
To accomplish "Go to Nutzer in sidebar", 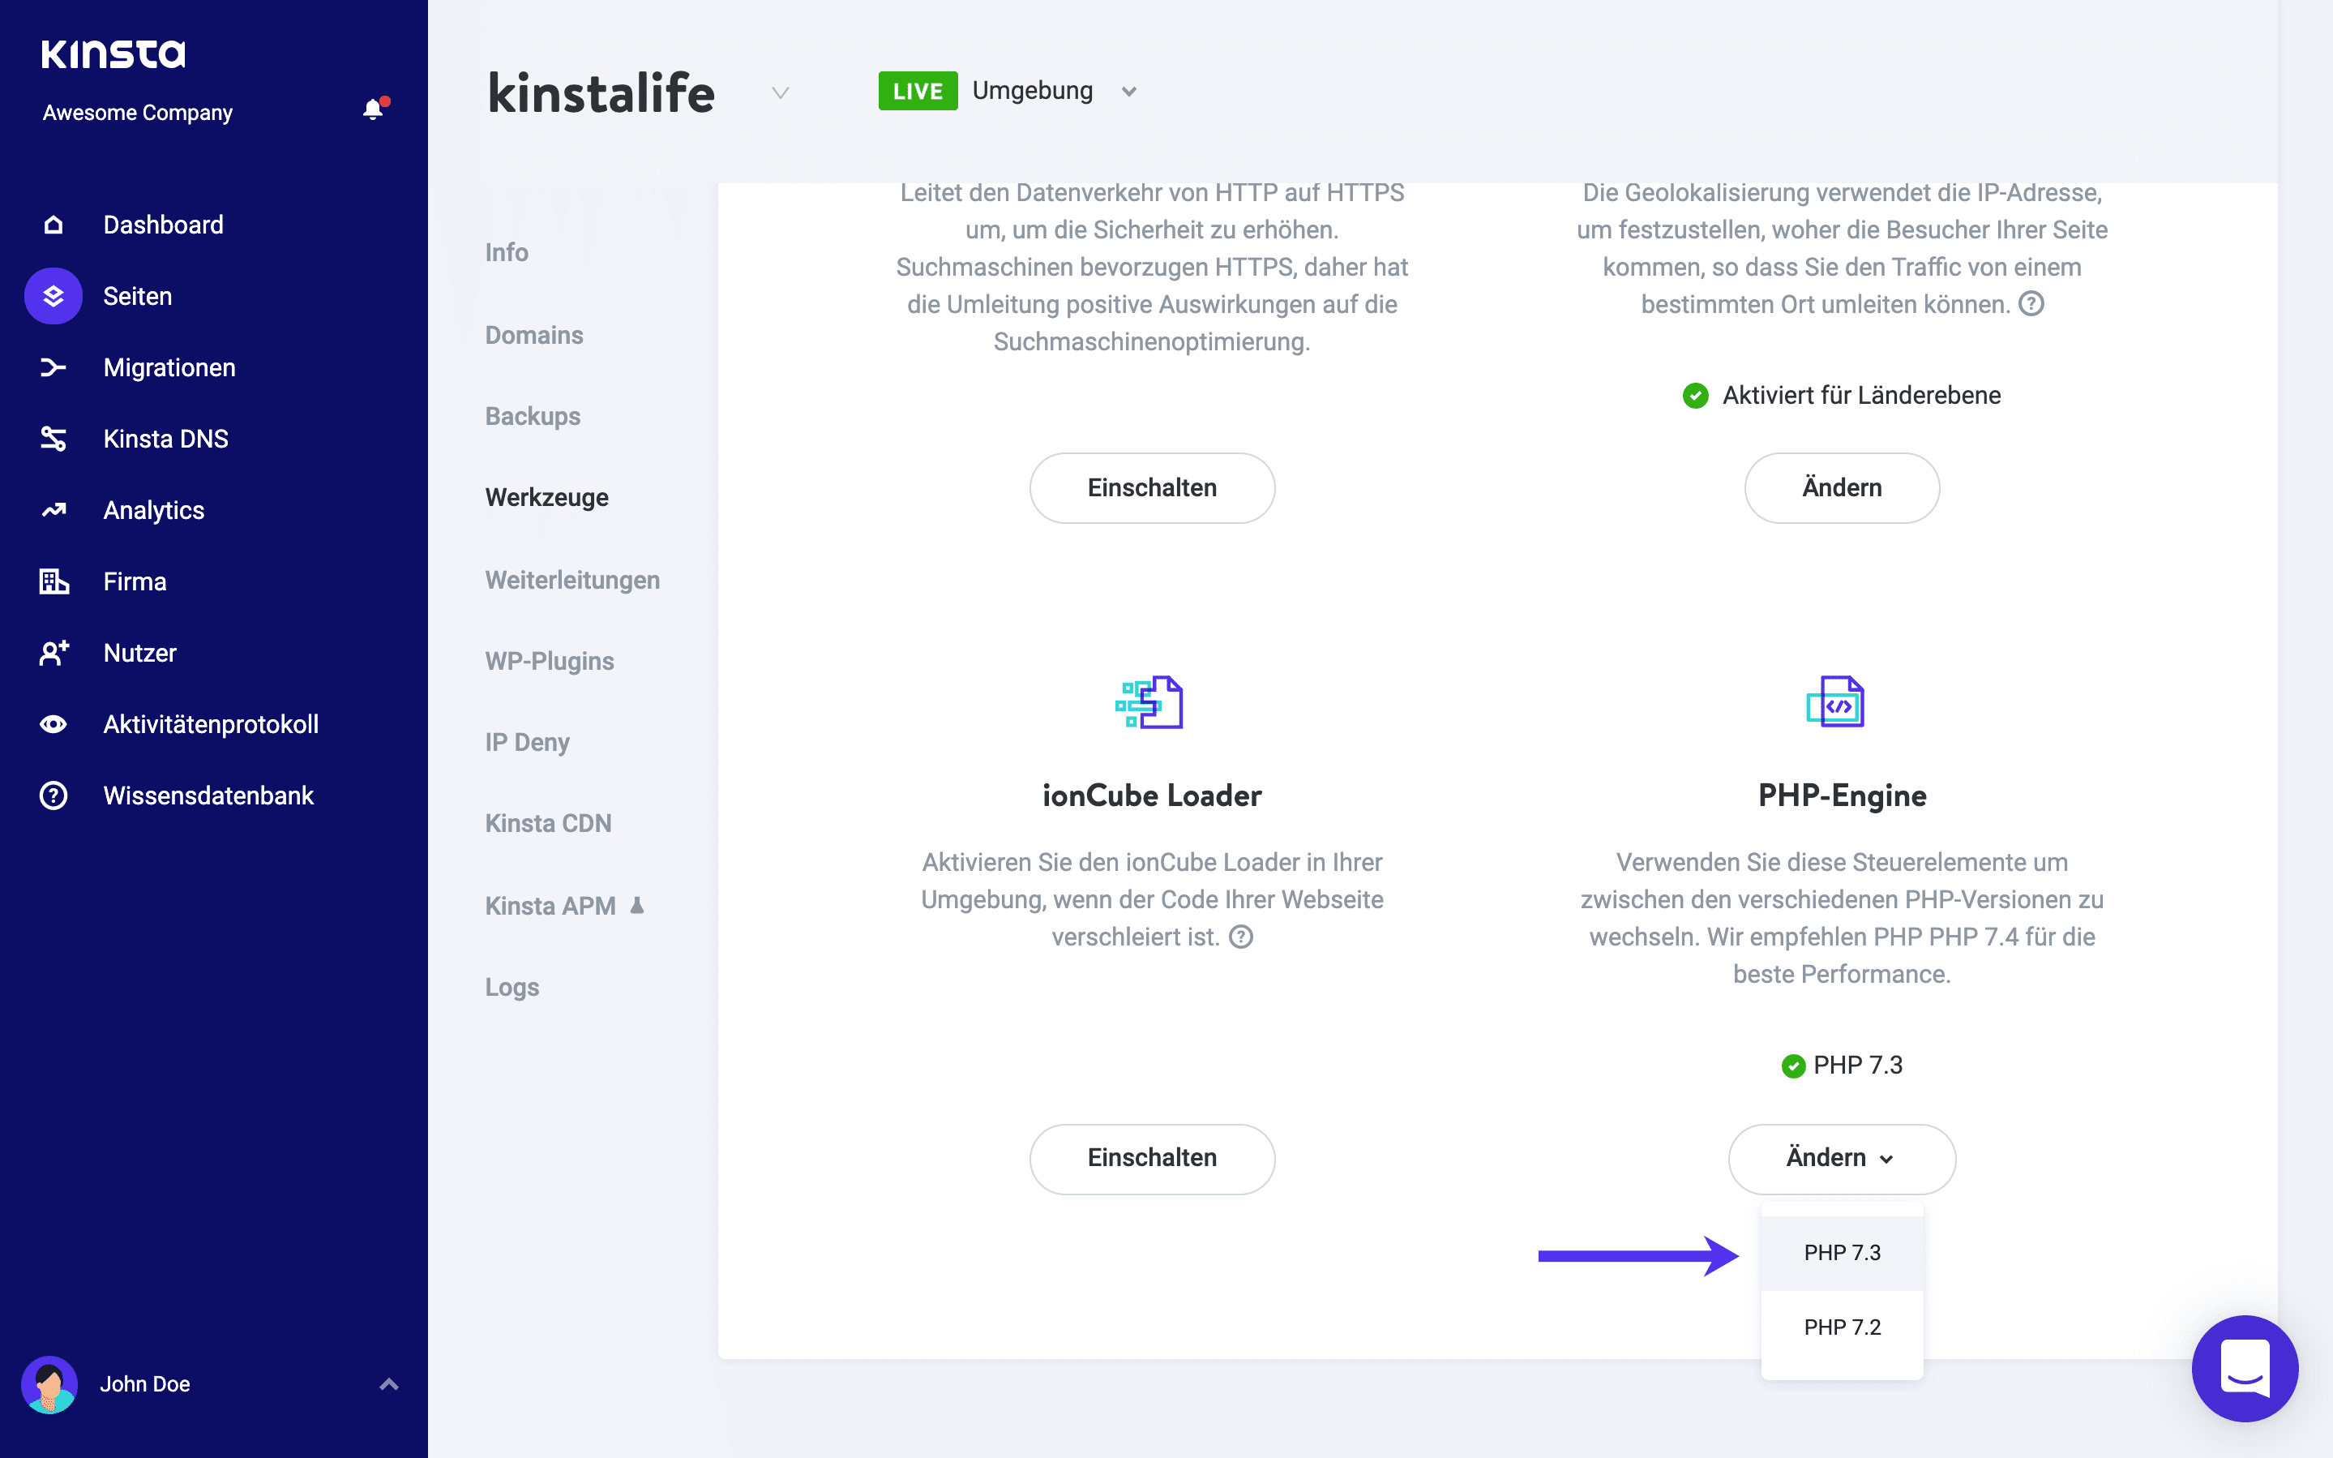I will [139, 653].
